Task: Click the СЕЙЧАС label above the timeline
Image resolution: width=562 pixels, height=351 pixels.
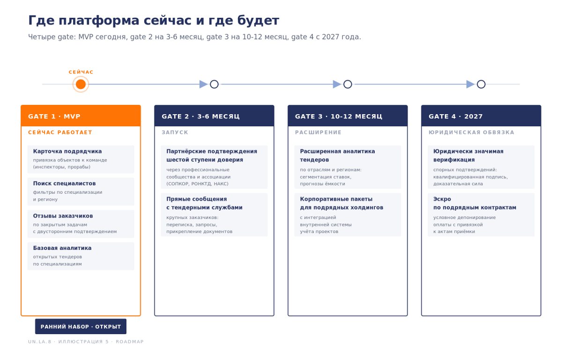Action: pos(81,72)
